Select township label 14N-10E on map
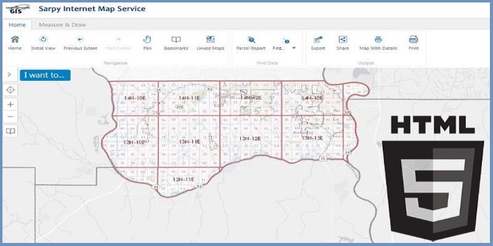The width and height of the screenshot is (493, 246). (x=134, y=98)
